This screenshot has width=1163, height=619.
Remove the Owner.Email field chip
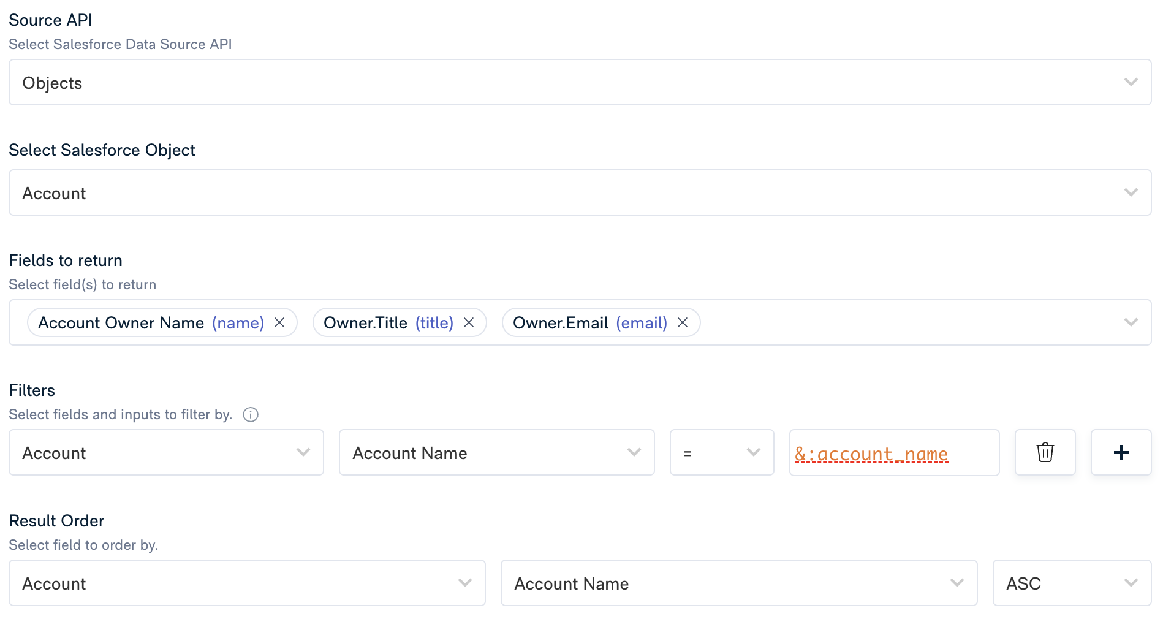[683, 322]
